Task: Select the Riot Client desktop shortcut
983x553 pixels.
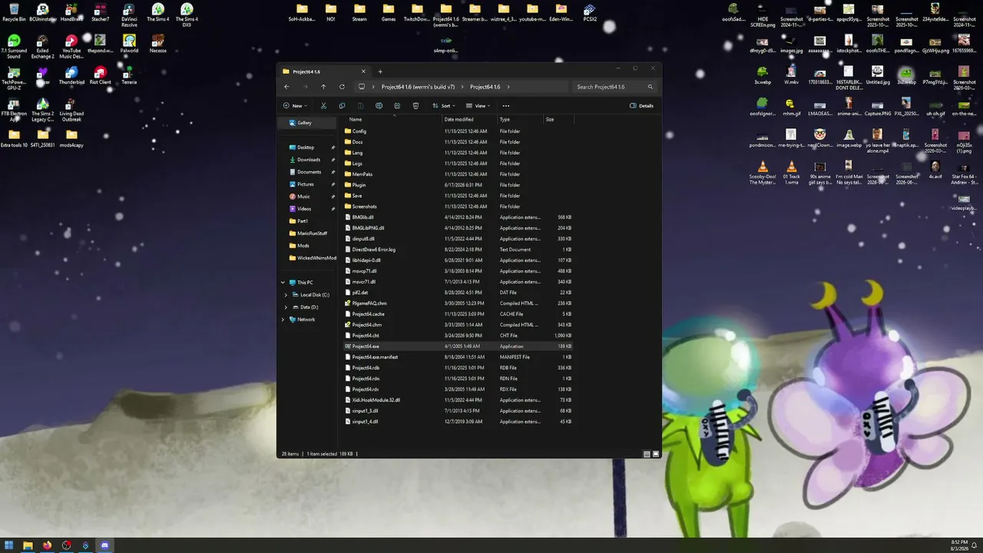Action: [x=100, y=75]
